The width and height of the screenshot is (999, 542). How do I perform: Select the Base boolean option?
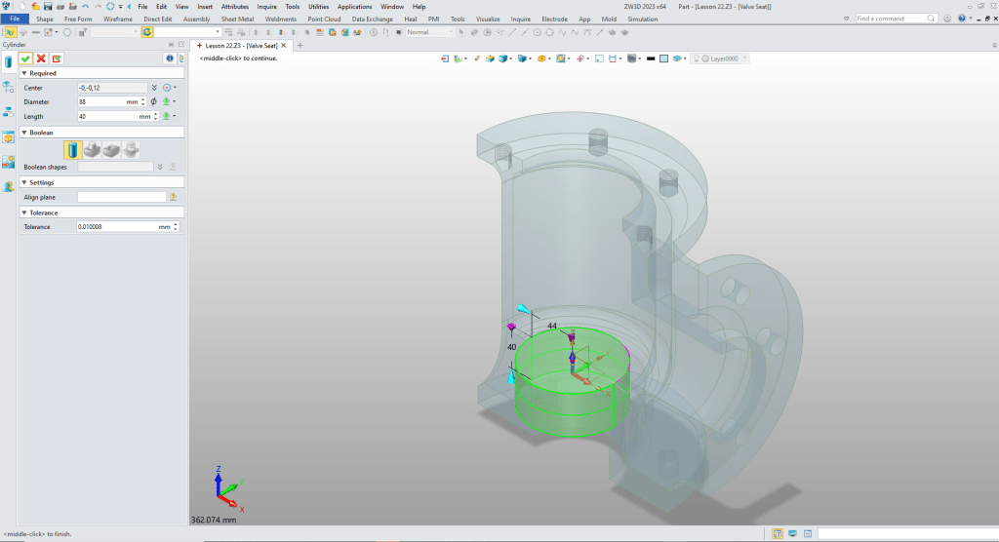(73, 149)
